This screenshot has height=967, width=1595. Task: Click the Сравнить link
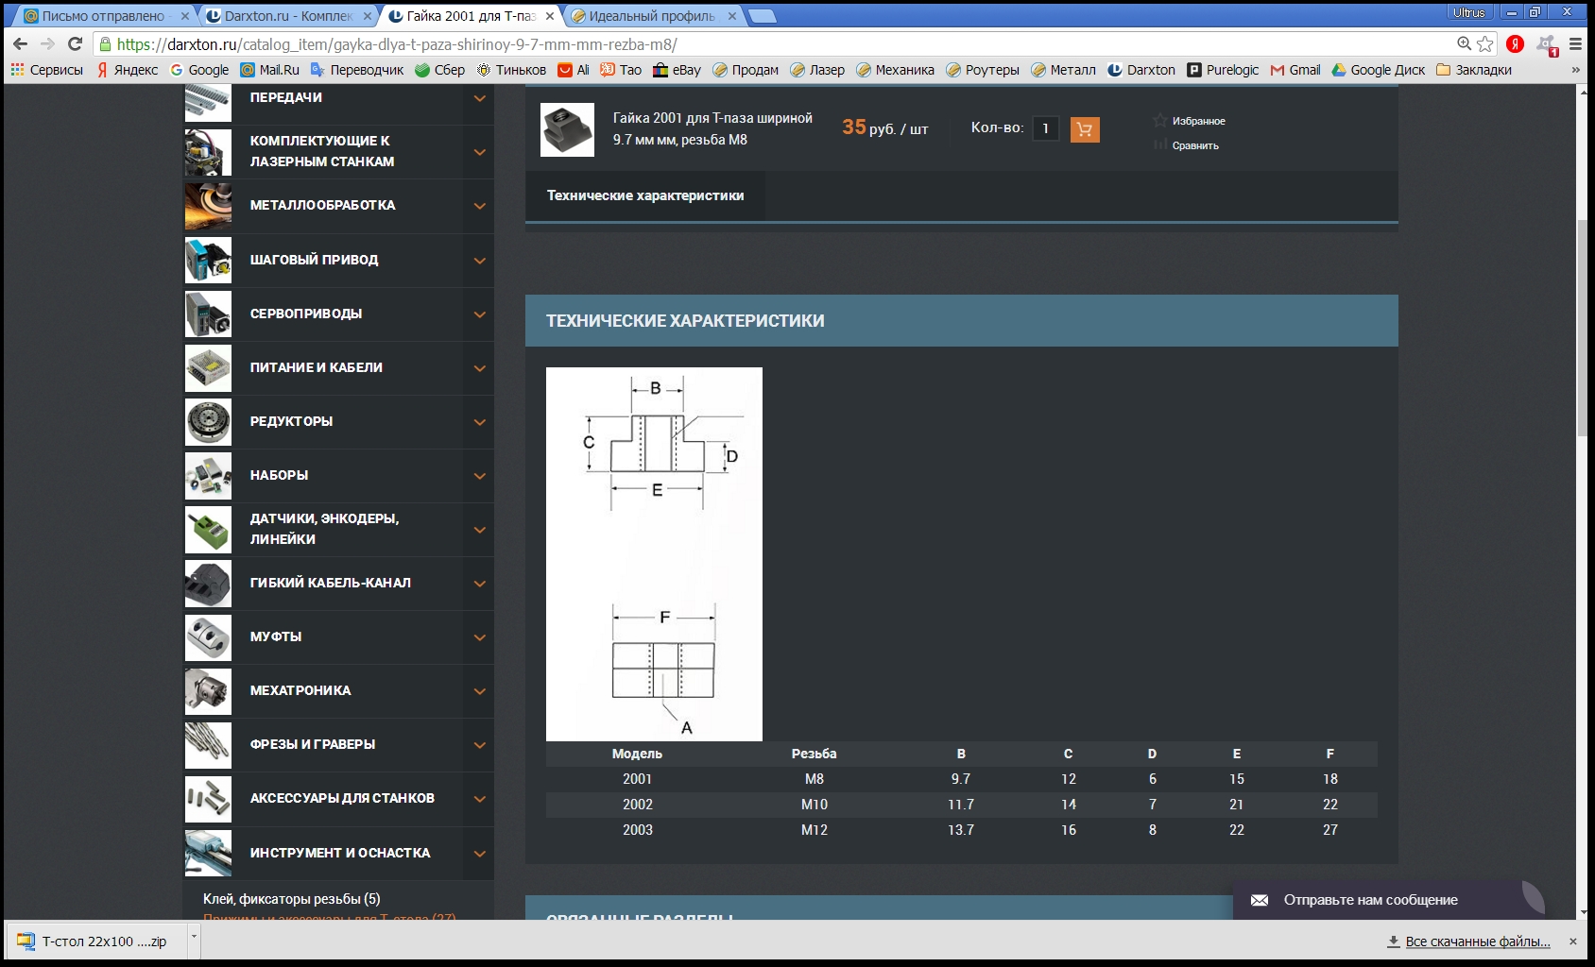click(1195, 145)
